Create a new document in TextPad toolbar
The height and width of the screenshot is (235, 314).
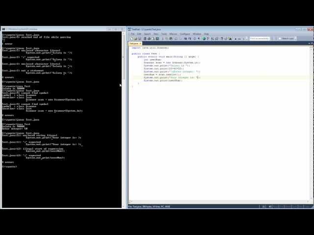[131, 39]
